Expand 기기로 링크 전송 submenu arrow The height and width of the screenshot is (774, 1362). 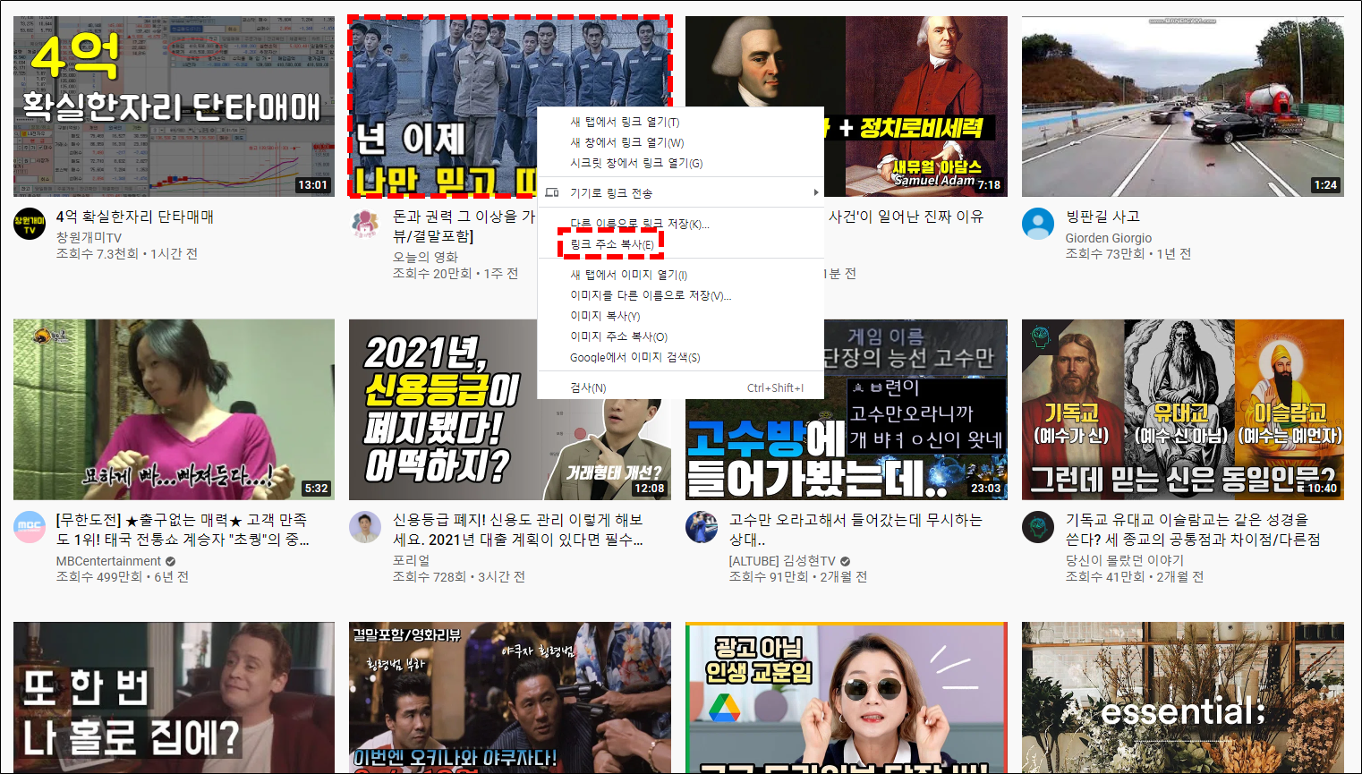pos(815,192)
